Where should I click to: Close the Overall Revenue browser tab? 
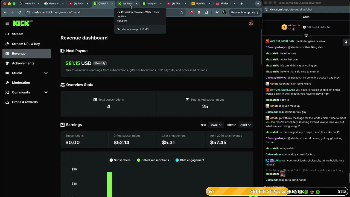pyautogui.click(x=112, y=4)
